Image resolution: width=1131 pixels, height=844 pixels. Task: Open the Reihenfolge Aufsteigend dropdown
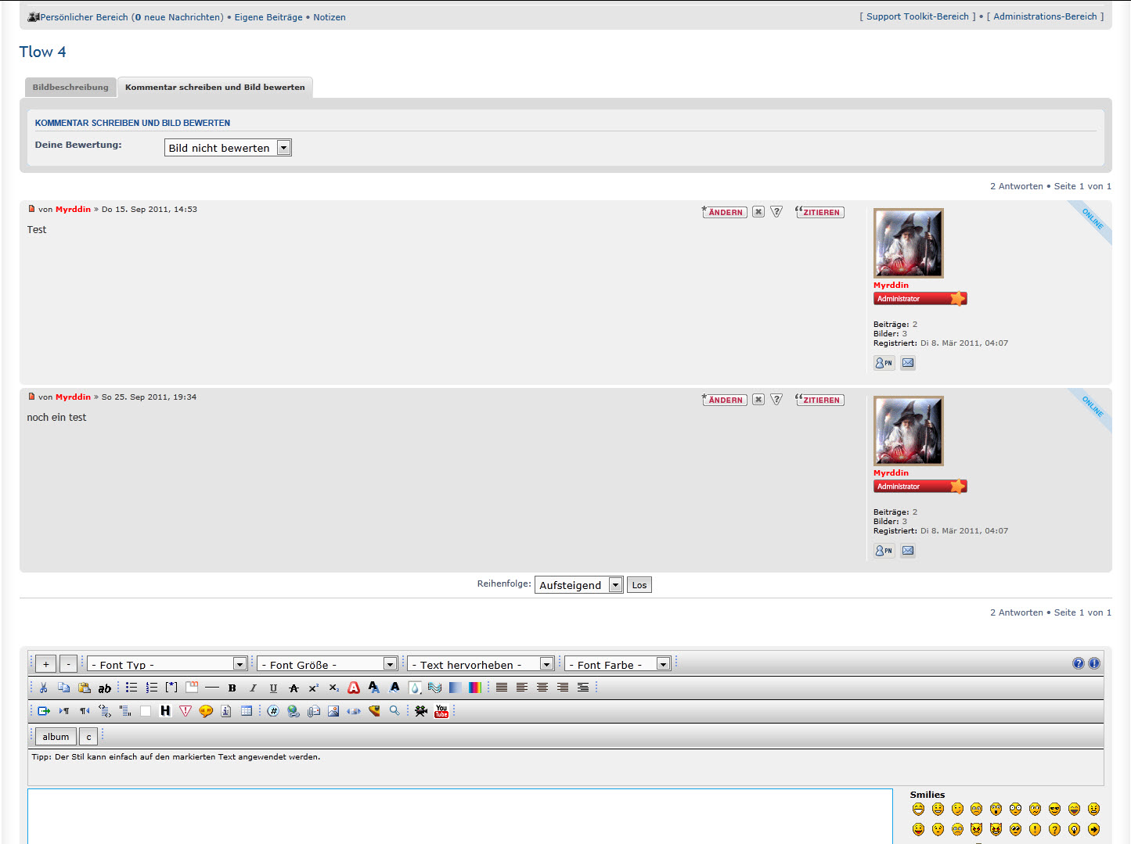(578, 585)
